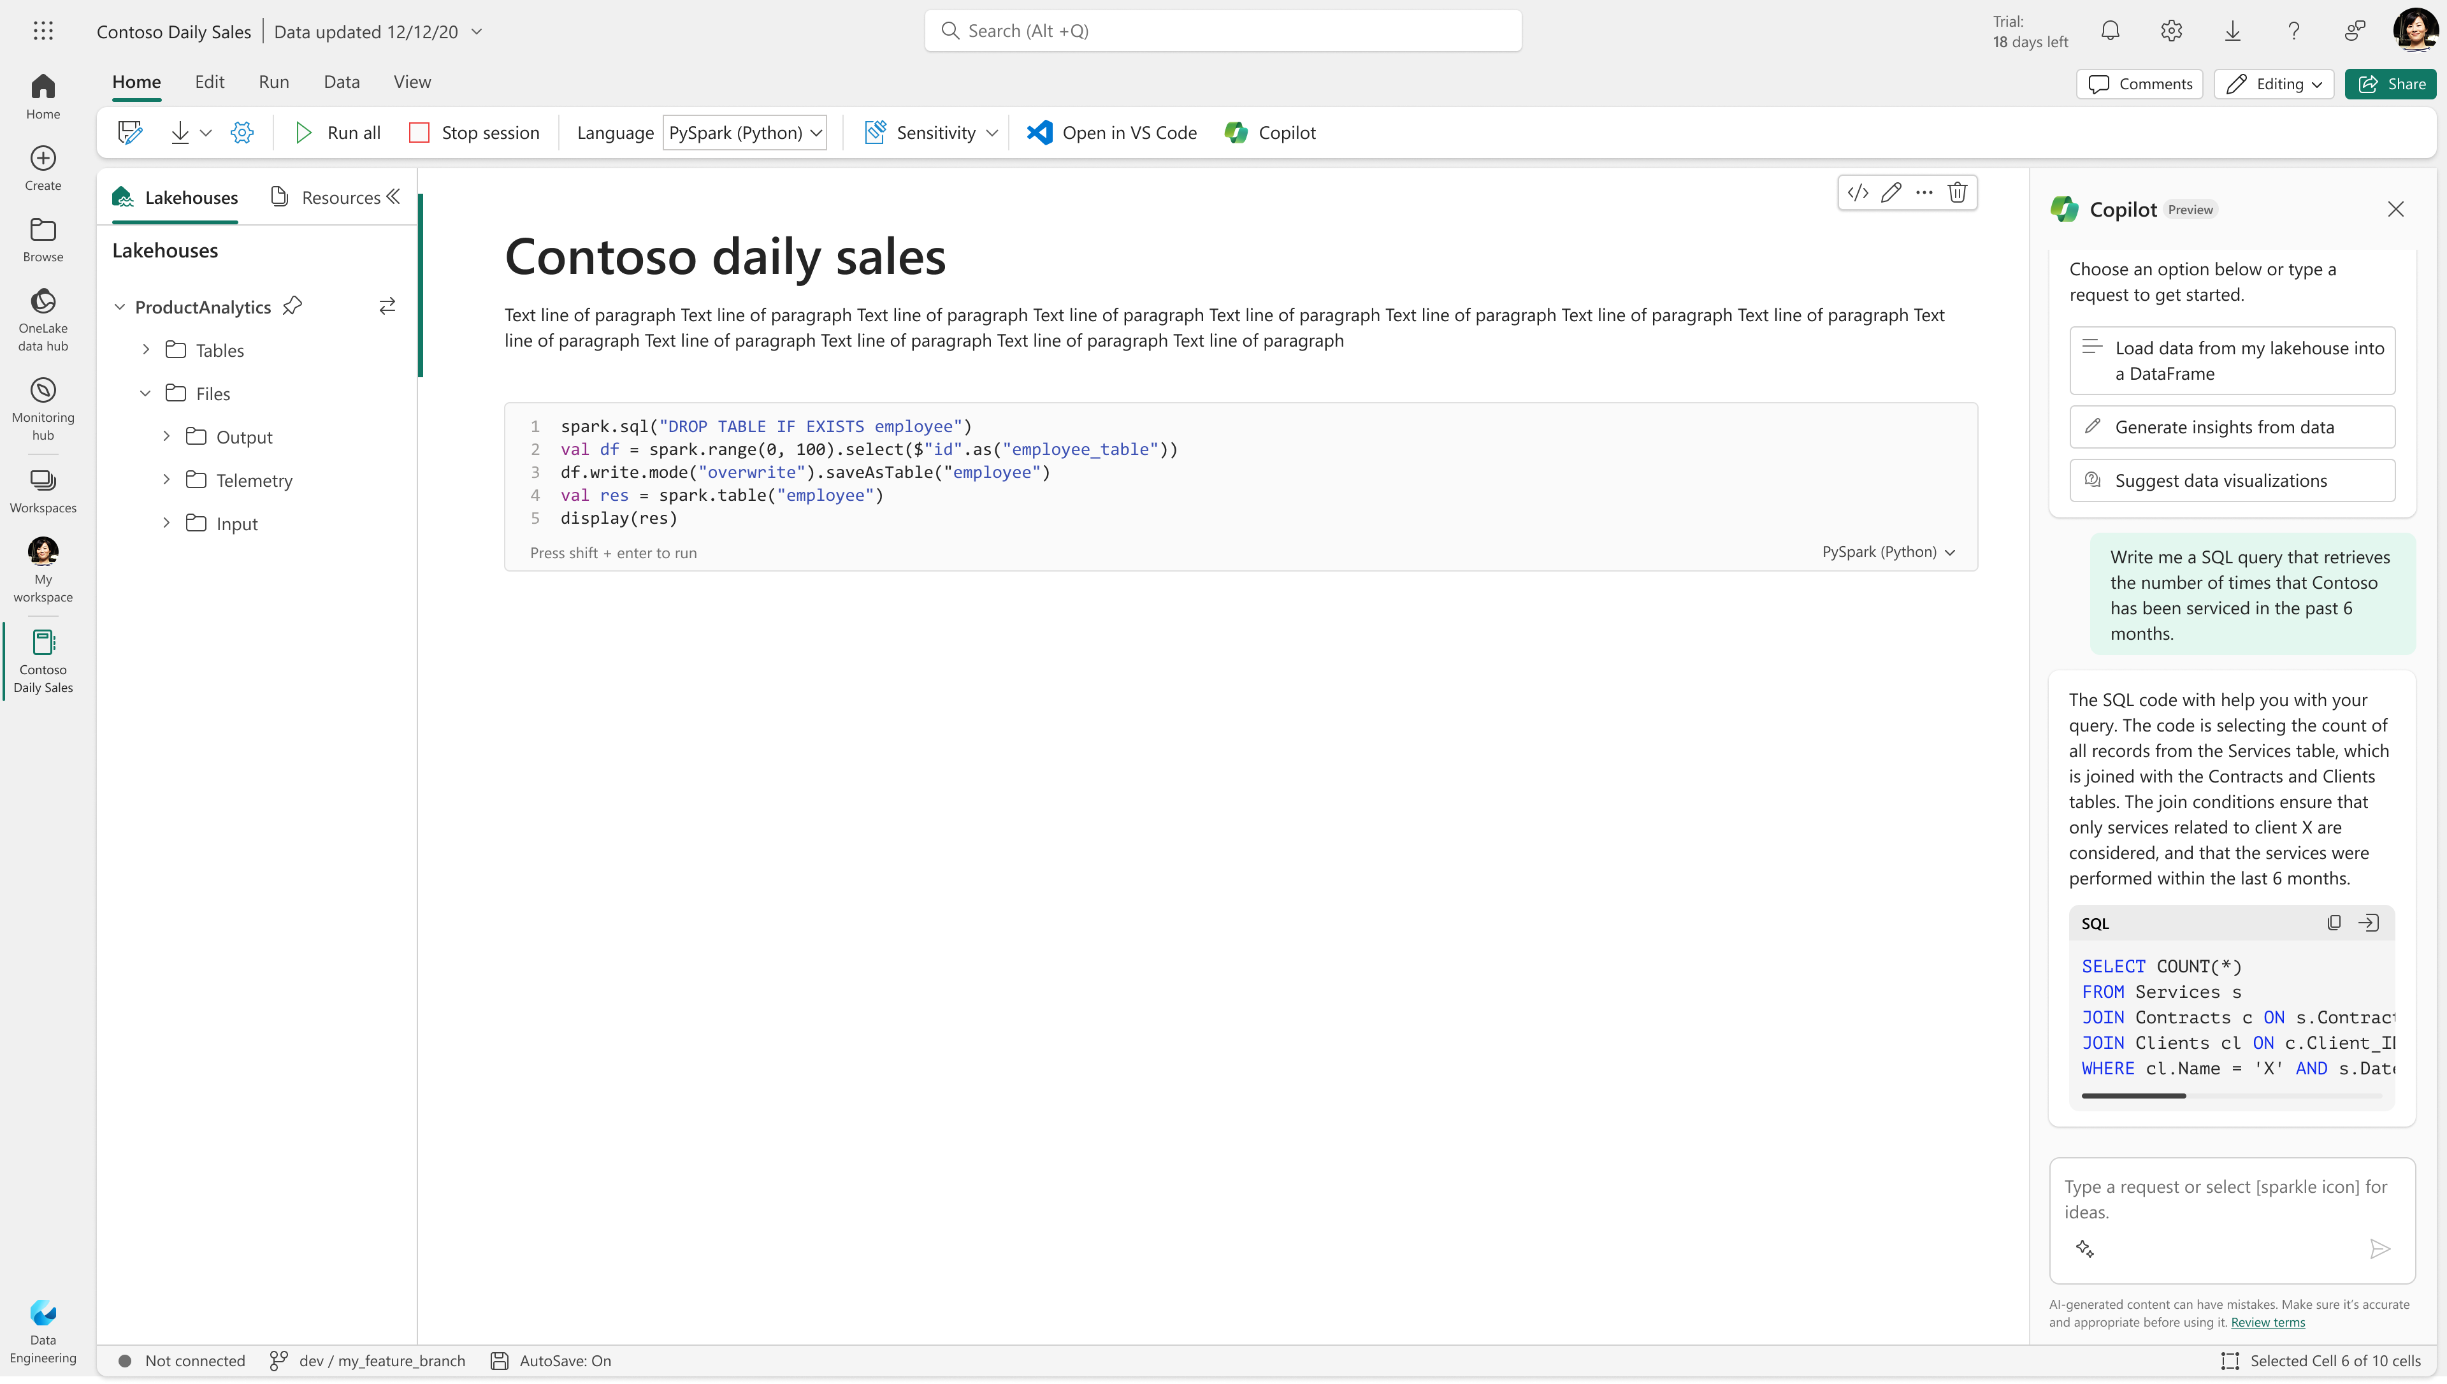This screenshot has height=1384, width=2447.
Task: Click the Share button
Action: pyautogui.click(x=2390, y=83)
